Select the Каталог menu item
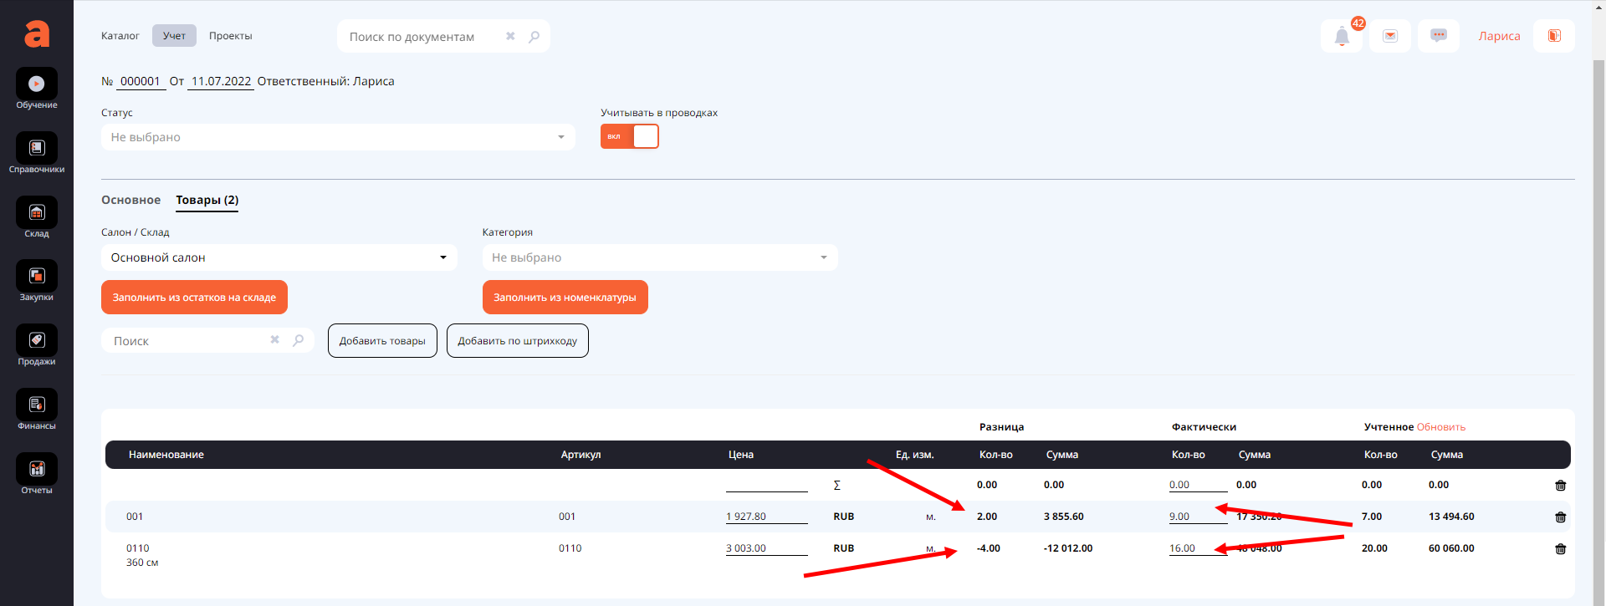This screenshot has width=1606, height=606. pos(120,36)
